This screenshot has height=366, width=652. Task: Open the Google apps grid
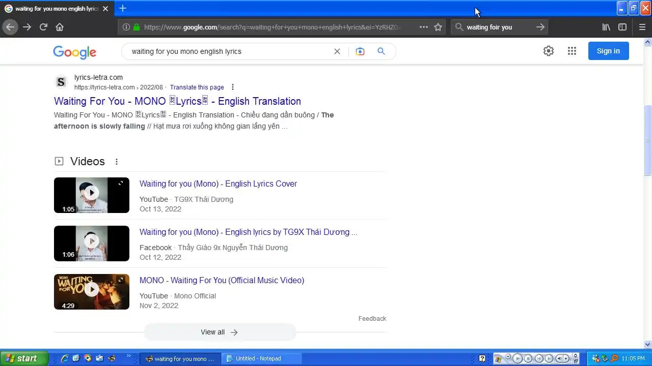tap(572, 51)
